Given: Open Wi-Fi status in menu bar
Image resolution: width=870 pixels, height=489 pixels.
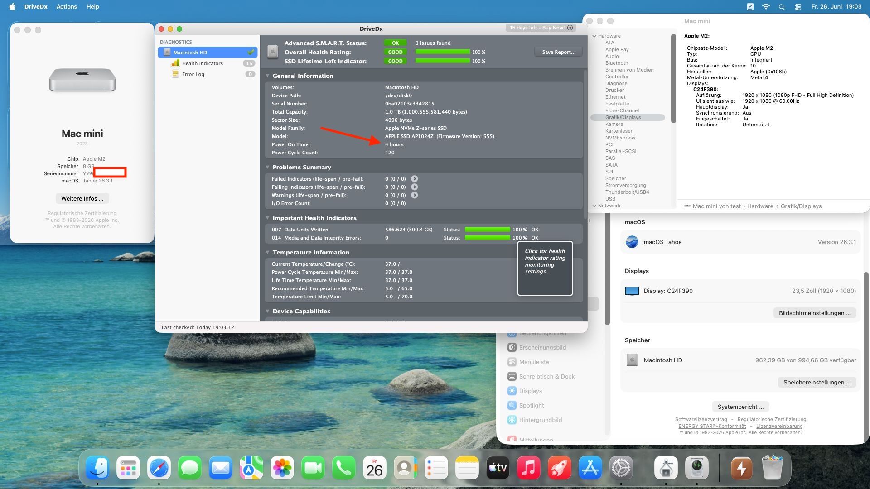Looking at the screenshot, I should click(x=766, y=7).
